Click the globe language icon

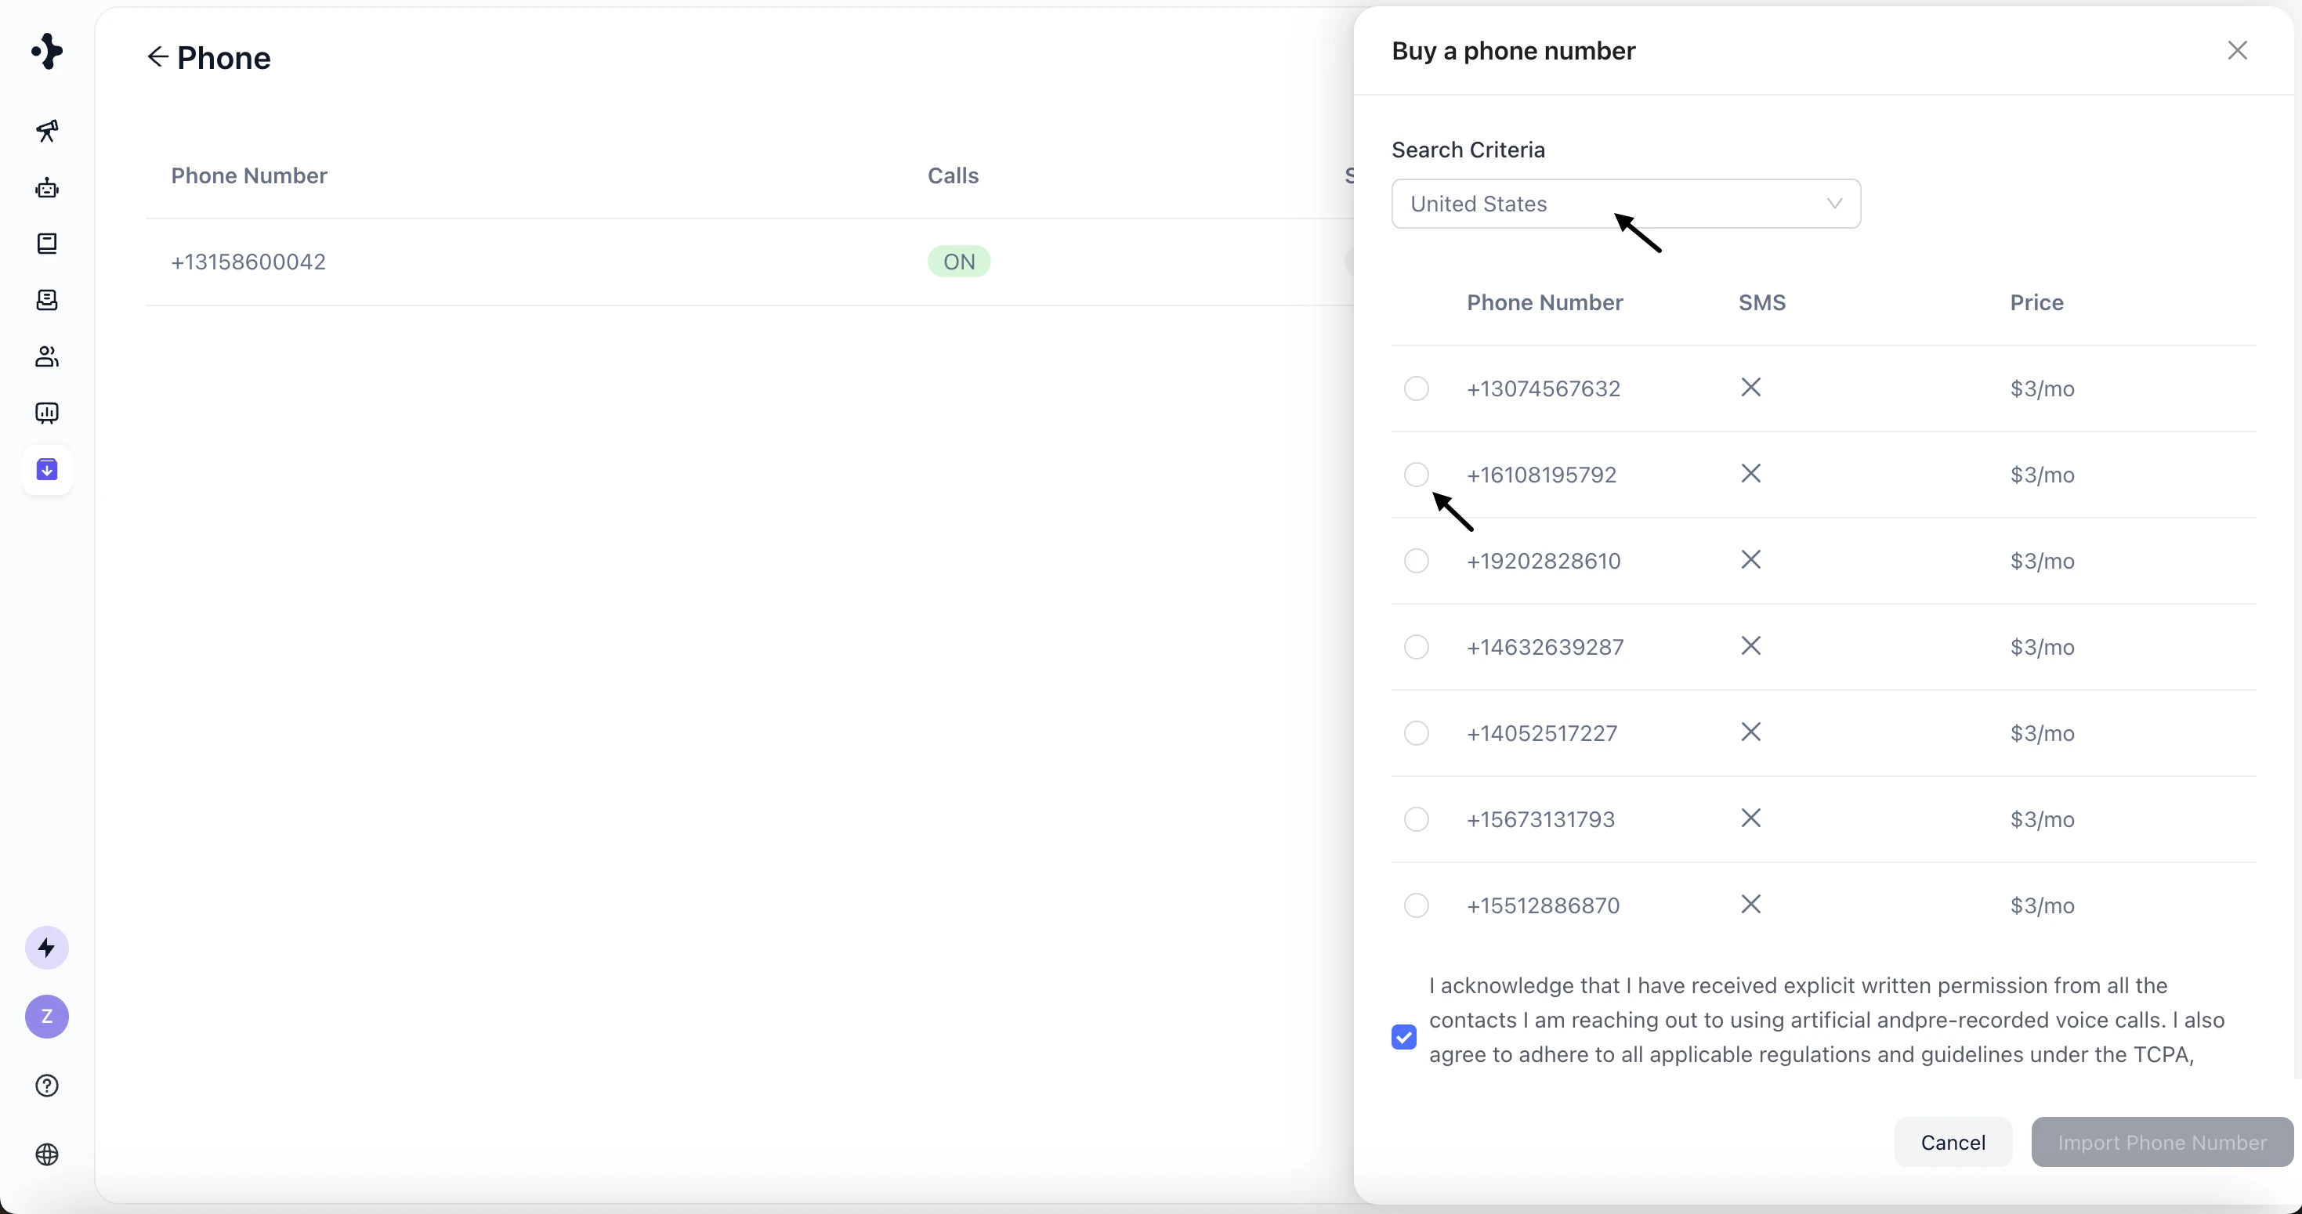(x=46, y=1154)
